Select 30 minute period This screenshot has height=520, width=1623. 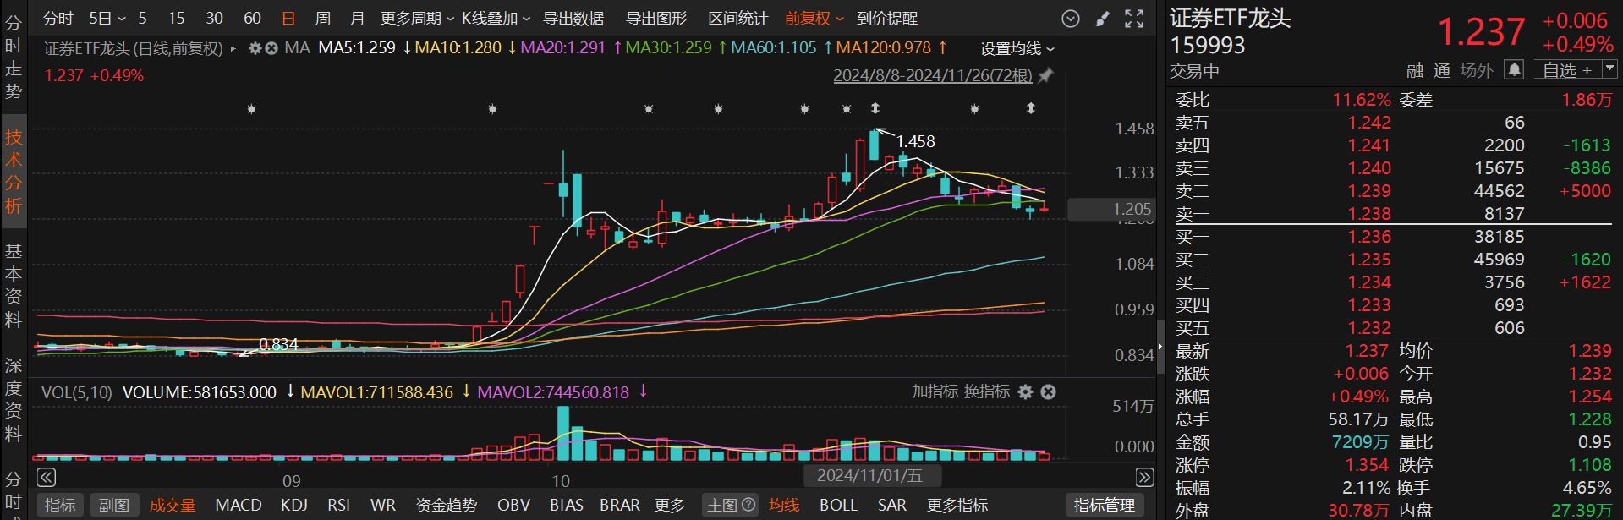tap(214, 19)
